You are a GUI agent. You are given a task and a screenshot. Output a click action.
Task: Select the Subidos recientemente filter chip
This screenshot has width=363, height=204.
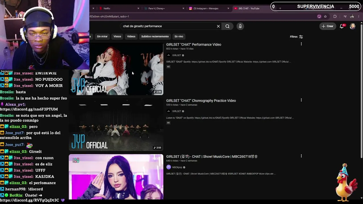pyautogui.click(x=155, y=37)
